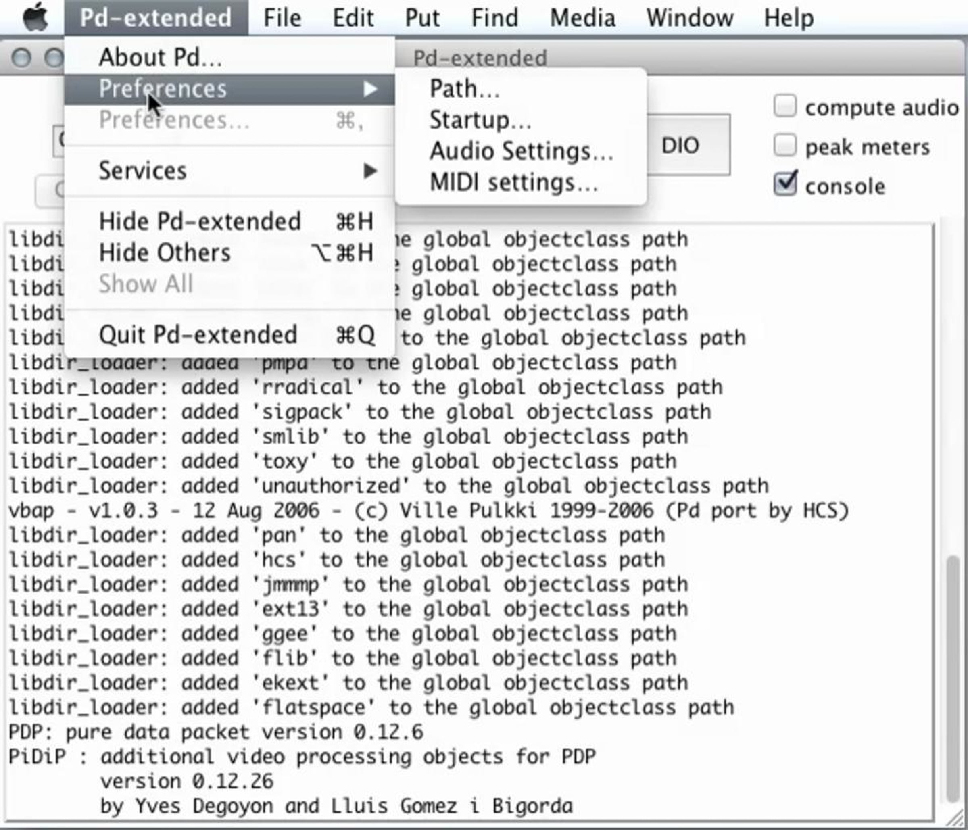
Task: Open Audio Settings... preferences
Action: click(x=521, y=151)
